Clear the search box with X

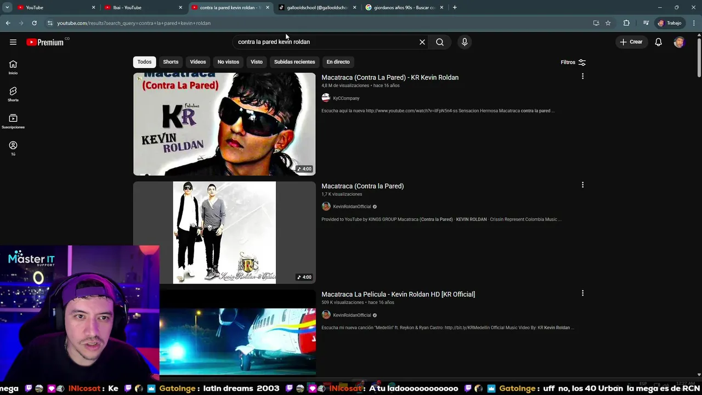coord(422,42)
